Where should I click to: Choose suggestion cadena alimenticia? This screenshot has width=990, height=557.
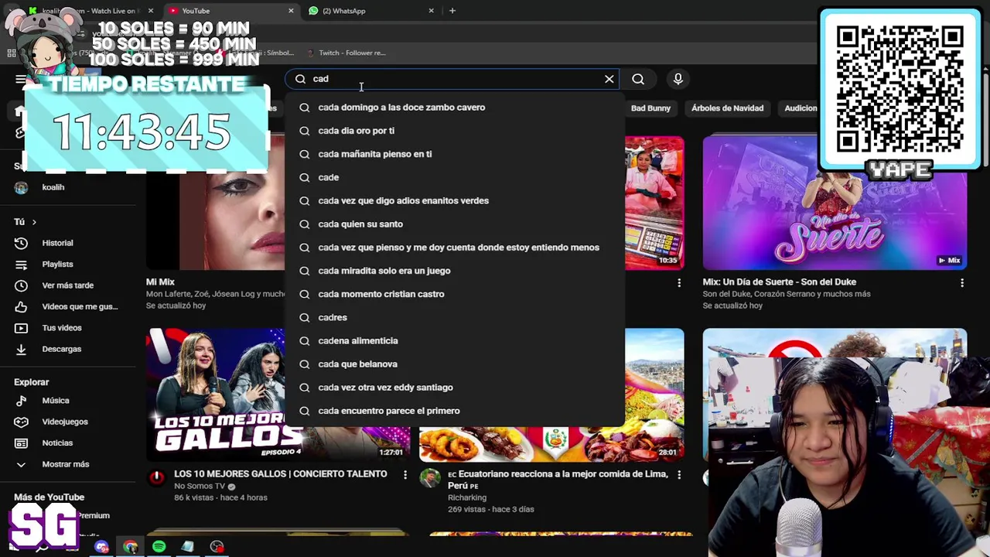pyautogui.click(x=455, y=340)
